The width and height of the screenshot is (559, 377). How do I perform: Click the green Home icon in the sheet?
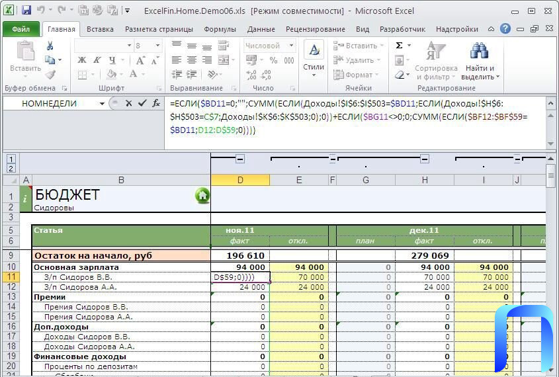pos(202,195)
